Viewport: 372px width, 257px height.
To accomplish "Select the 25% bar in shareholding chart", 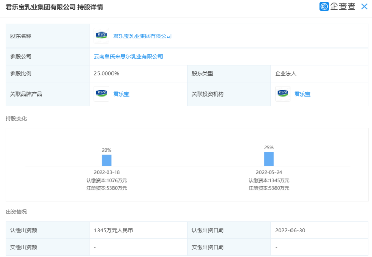I will pos(269,158).
